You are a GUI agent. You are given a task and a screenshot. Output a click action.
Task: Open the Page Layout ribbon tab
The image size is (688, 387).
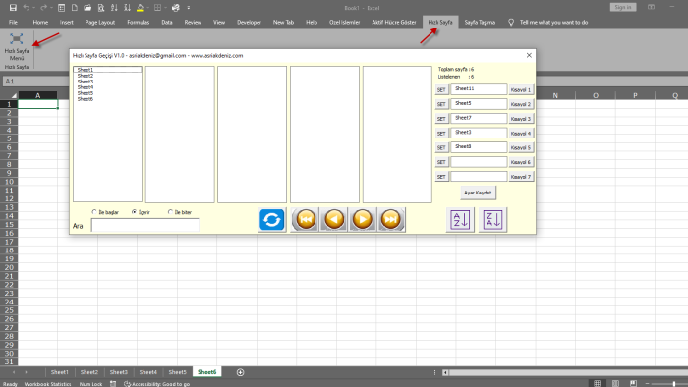(100, 22)
